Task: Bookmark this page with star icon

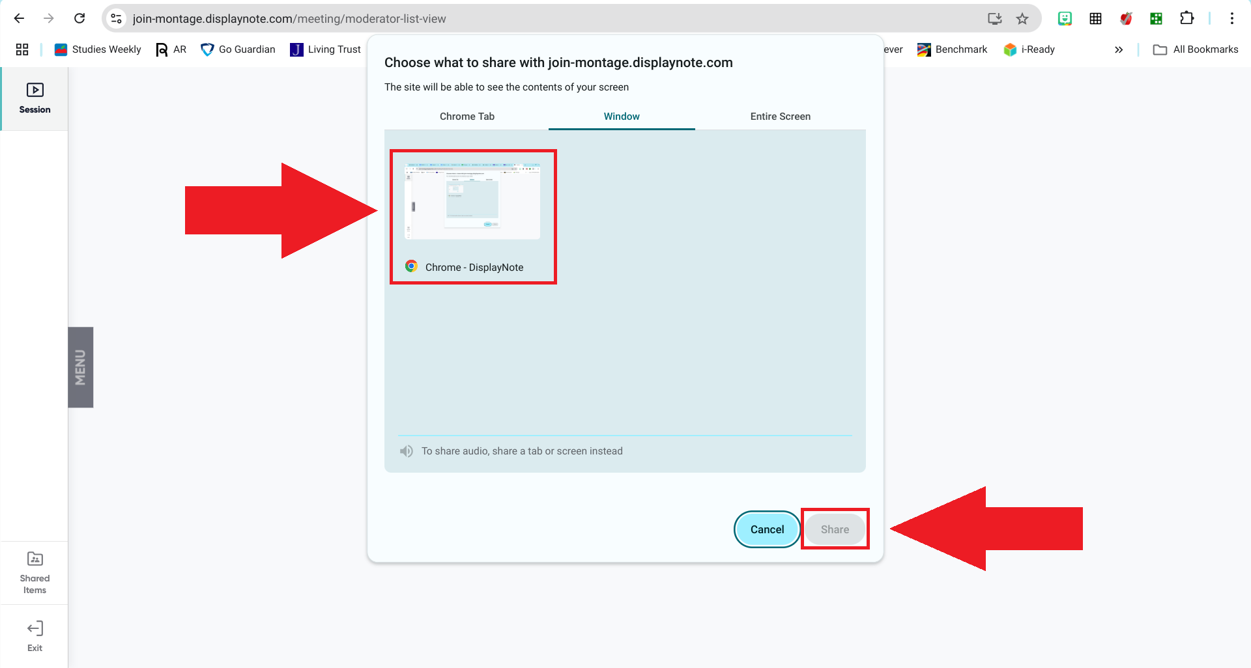Action: [1022, 18]
